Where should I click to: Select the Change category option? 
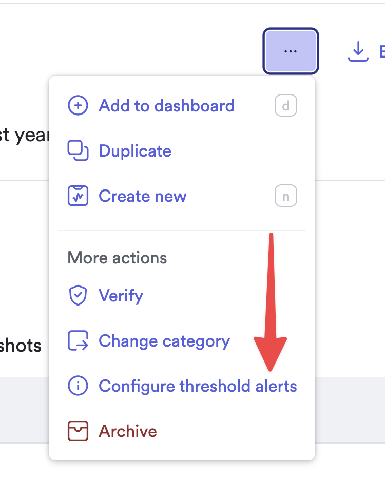click(x=164, y=341)
